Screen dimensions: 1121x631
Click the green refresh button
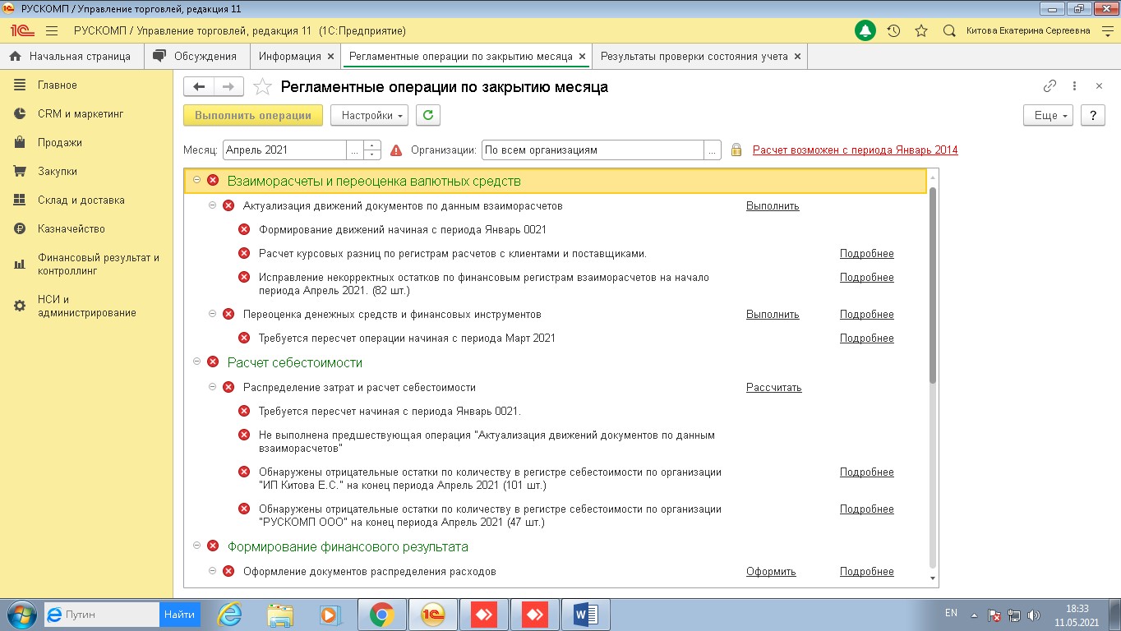(427, 116)
